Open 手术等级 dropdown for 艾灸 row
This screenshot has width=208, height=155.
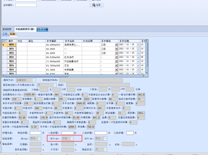pos(116,65)
